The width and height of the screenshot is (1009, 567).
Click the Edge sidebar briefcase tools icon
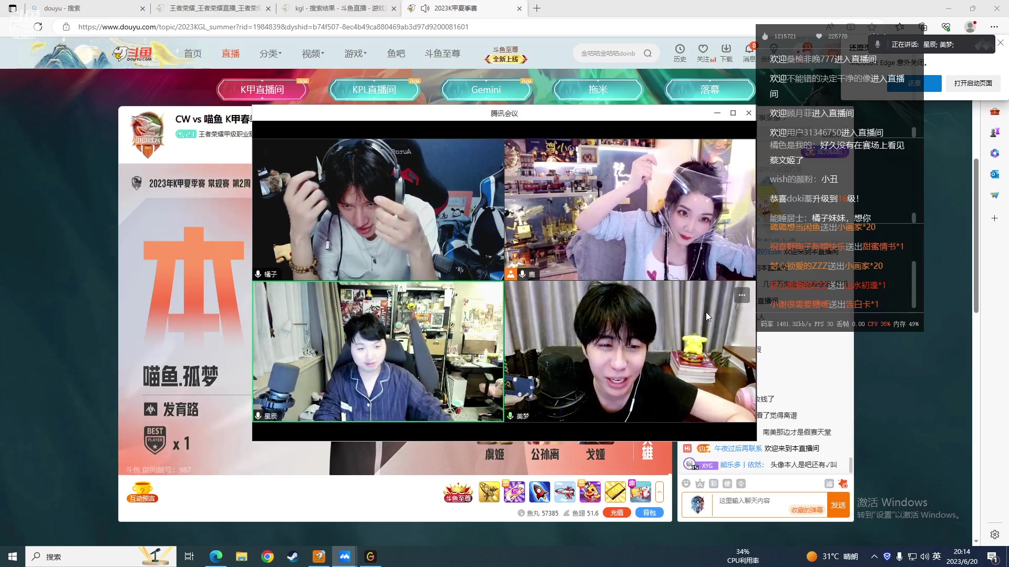994,111
